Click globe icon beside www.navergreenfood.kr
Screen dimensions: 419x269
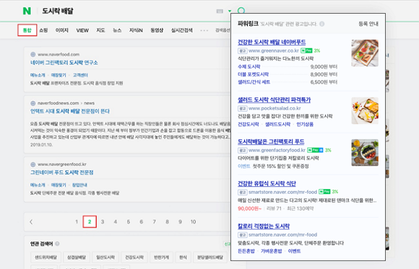point(33,164)
